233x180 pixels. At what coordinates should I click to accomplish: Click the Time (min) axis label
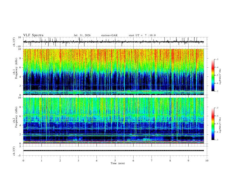(x=118, y=163)
